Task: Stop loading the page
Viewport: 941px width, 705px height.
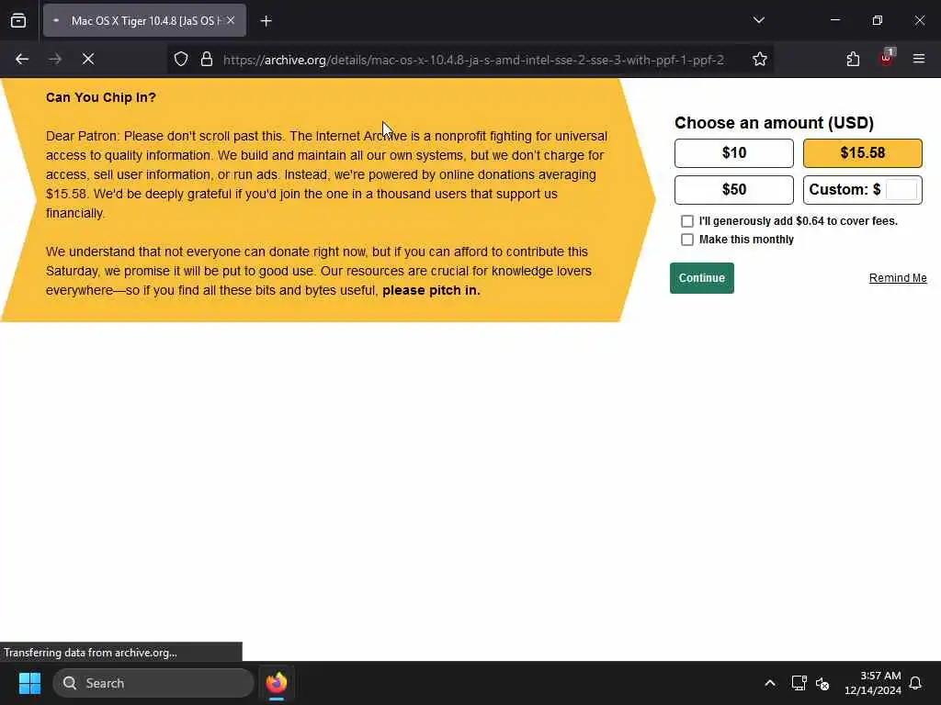Action: click(x=88, y=59)
